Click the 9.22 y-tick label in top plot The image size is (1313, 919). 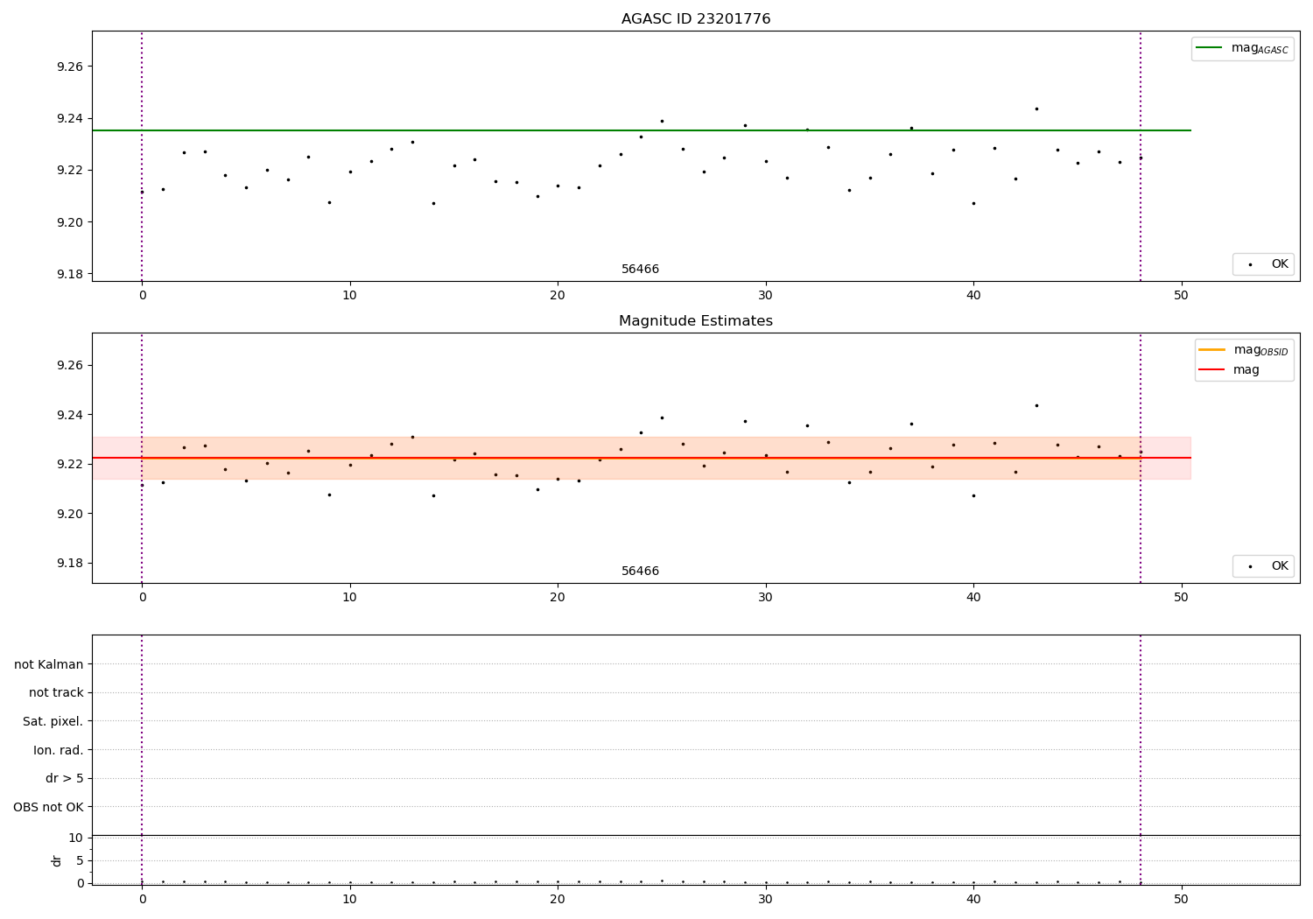68,170
